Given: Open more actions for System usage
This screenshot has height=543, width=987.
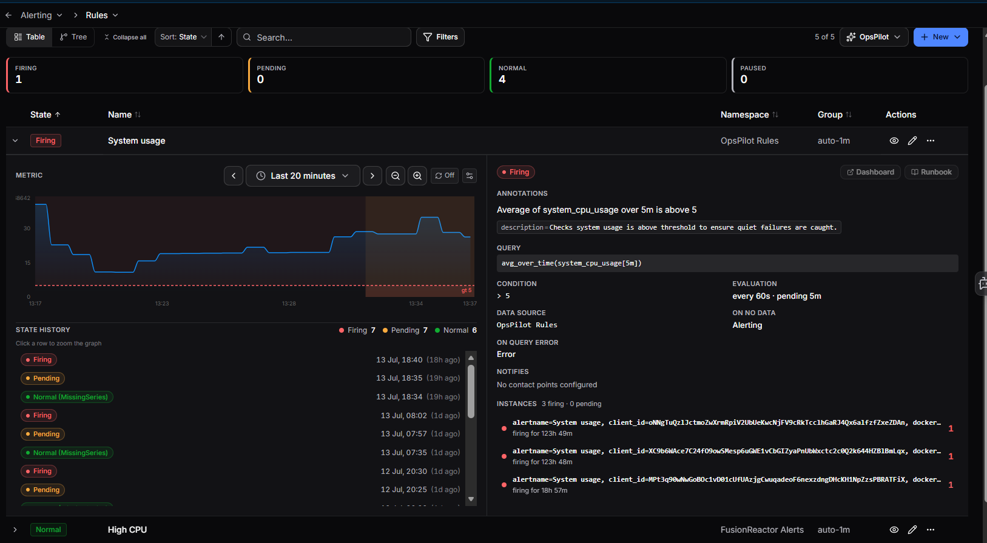Looking at the screenshot, I should [931, 141].
